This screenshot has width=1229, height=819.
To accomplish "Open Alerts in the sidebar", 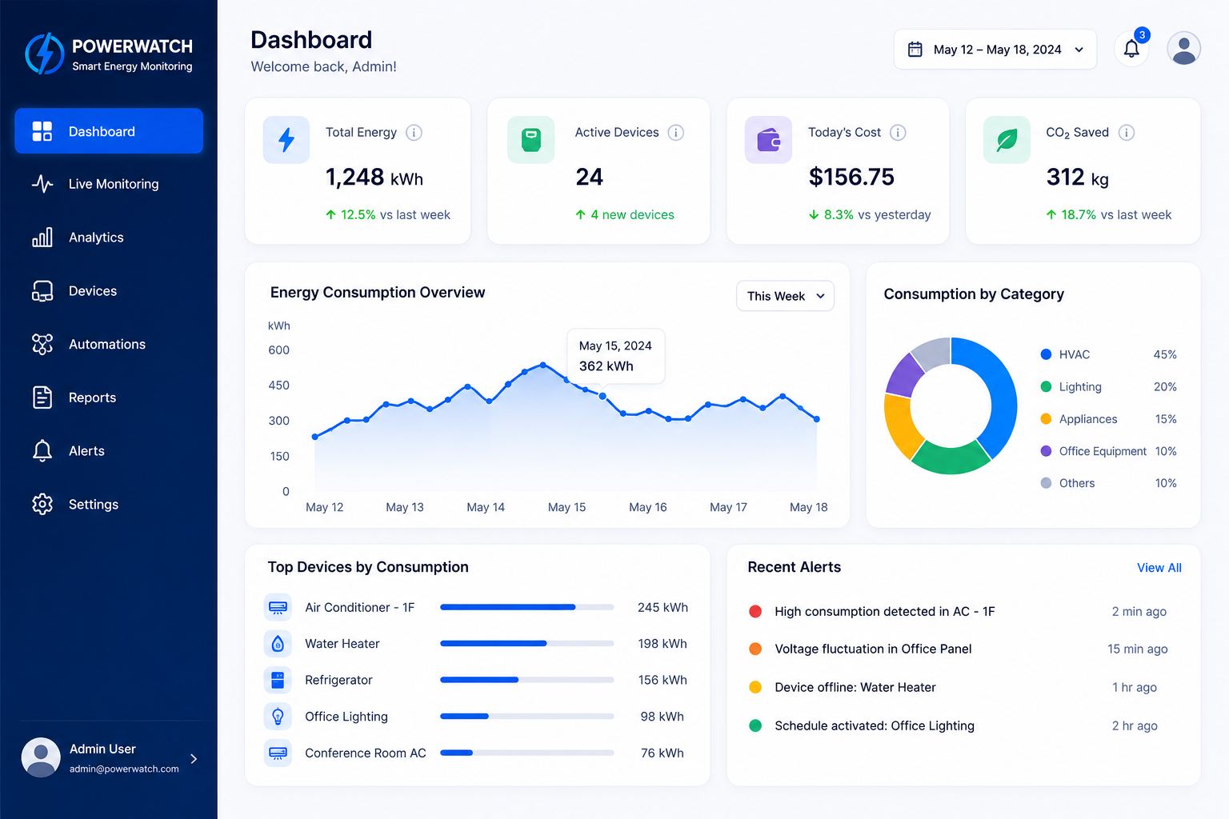I will pyautogui.click(x=109, y=451).
